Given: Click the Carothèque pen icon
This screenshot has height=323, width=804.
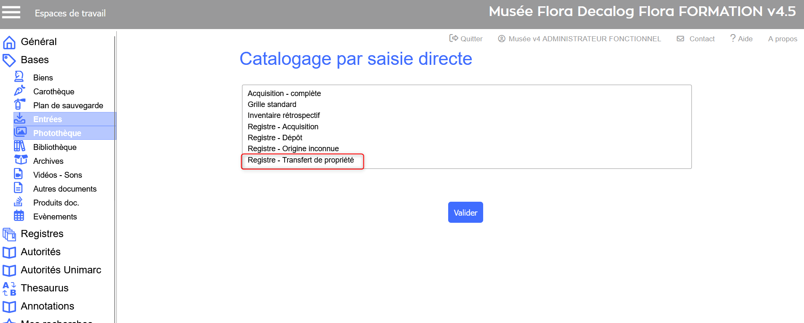Looking at the screenshot, I should pyautogui.click(x=19, y=91).
